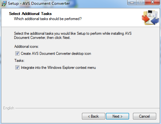Click the 'Which additional tasks should be performed?' text
The height and width of the screenshot is (124, 161).
pyautogui.click(x=48, y=19)
